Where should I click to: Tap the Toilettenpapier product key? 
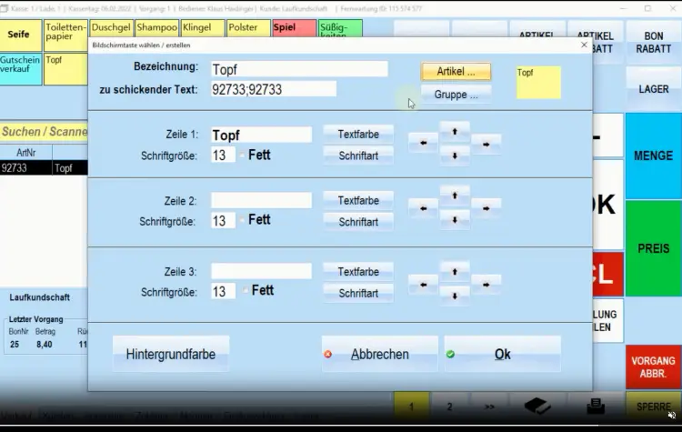(x=65, y=35)
